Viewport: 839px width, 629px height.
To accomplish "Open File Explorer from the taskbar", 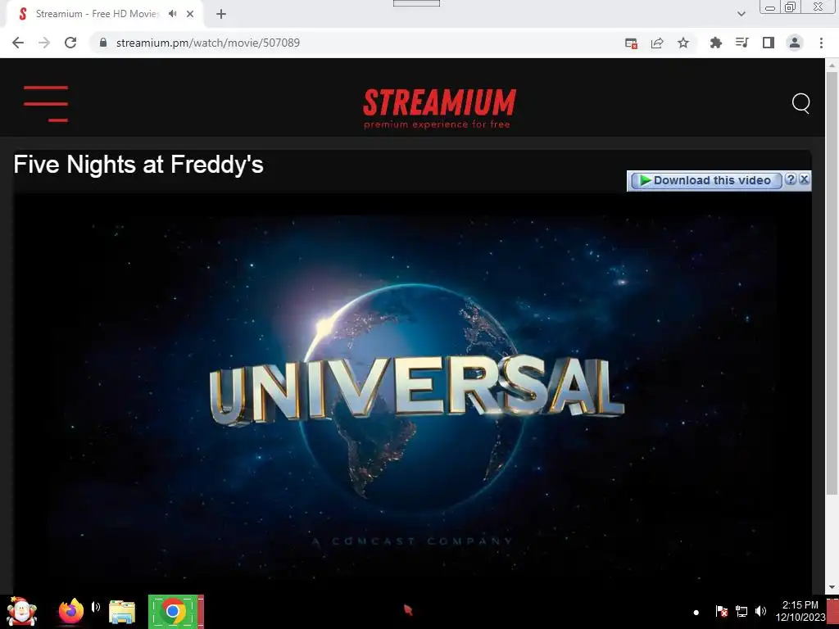I will [122, 613].
